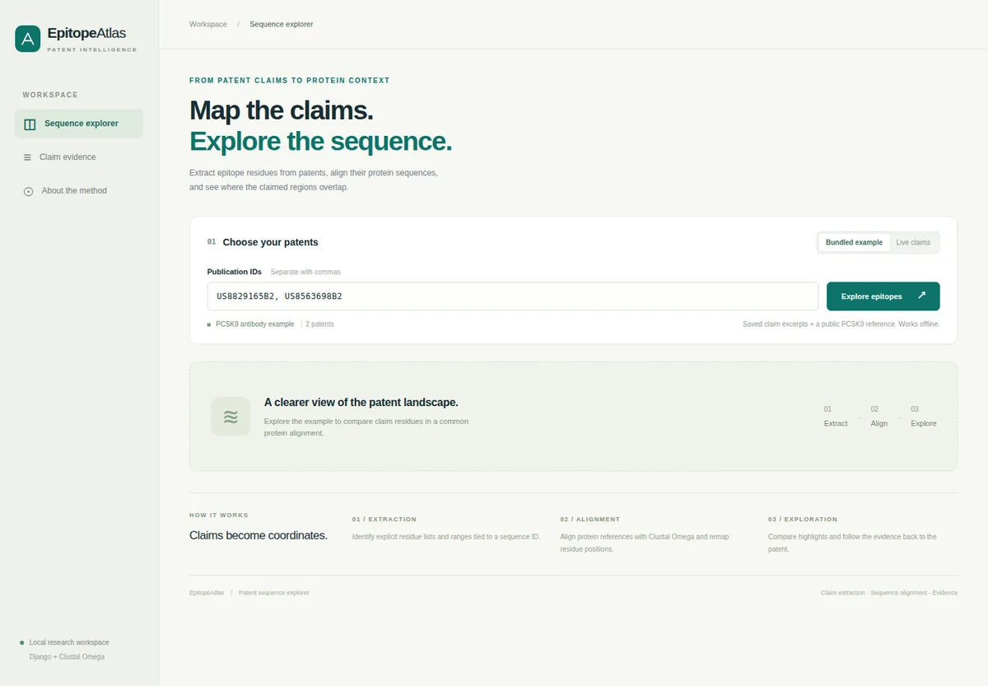The height and width of the screenshot is (686, 988).
Task: Click the 'Separate with commas' hint
Action: pyautogui.click(x=305, y=272)
